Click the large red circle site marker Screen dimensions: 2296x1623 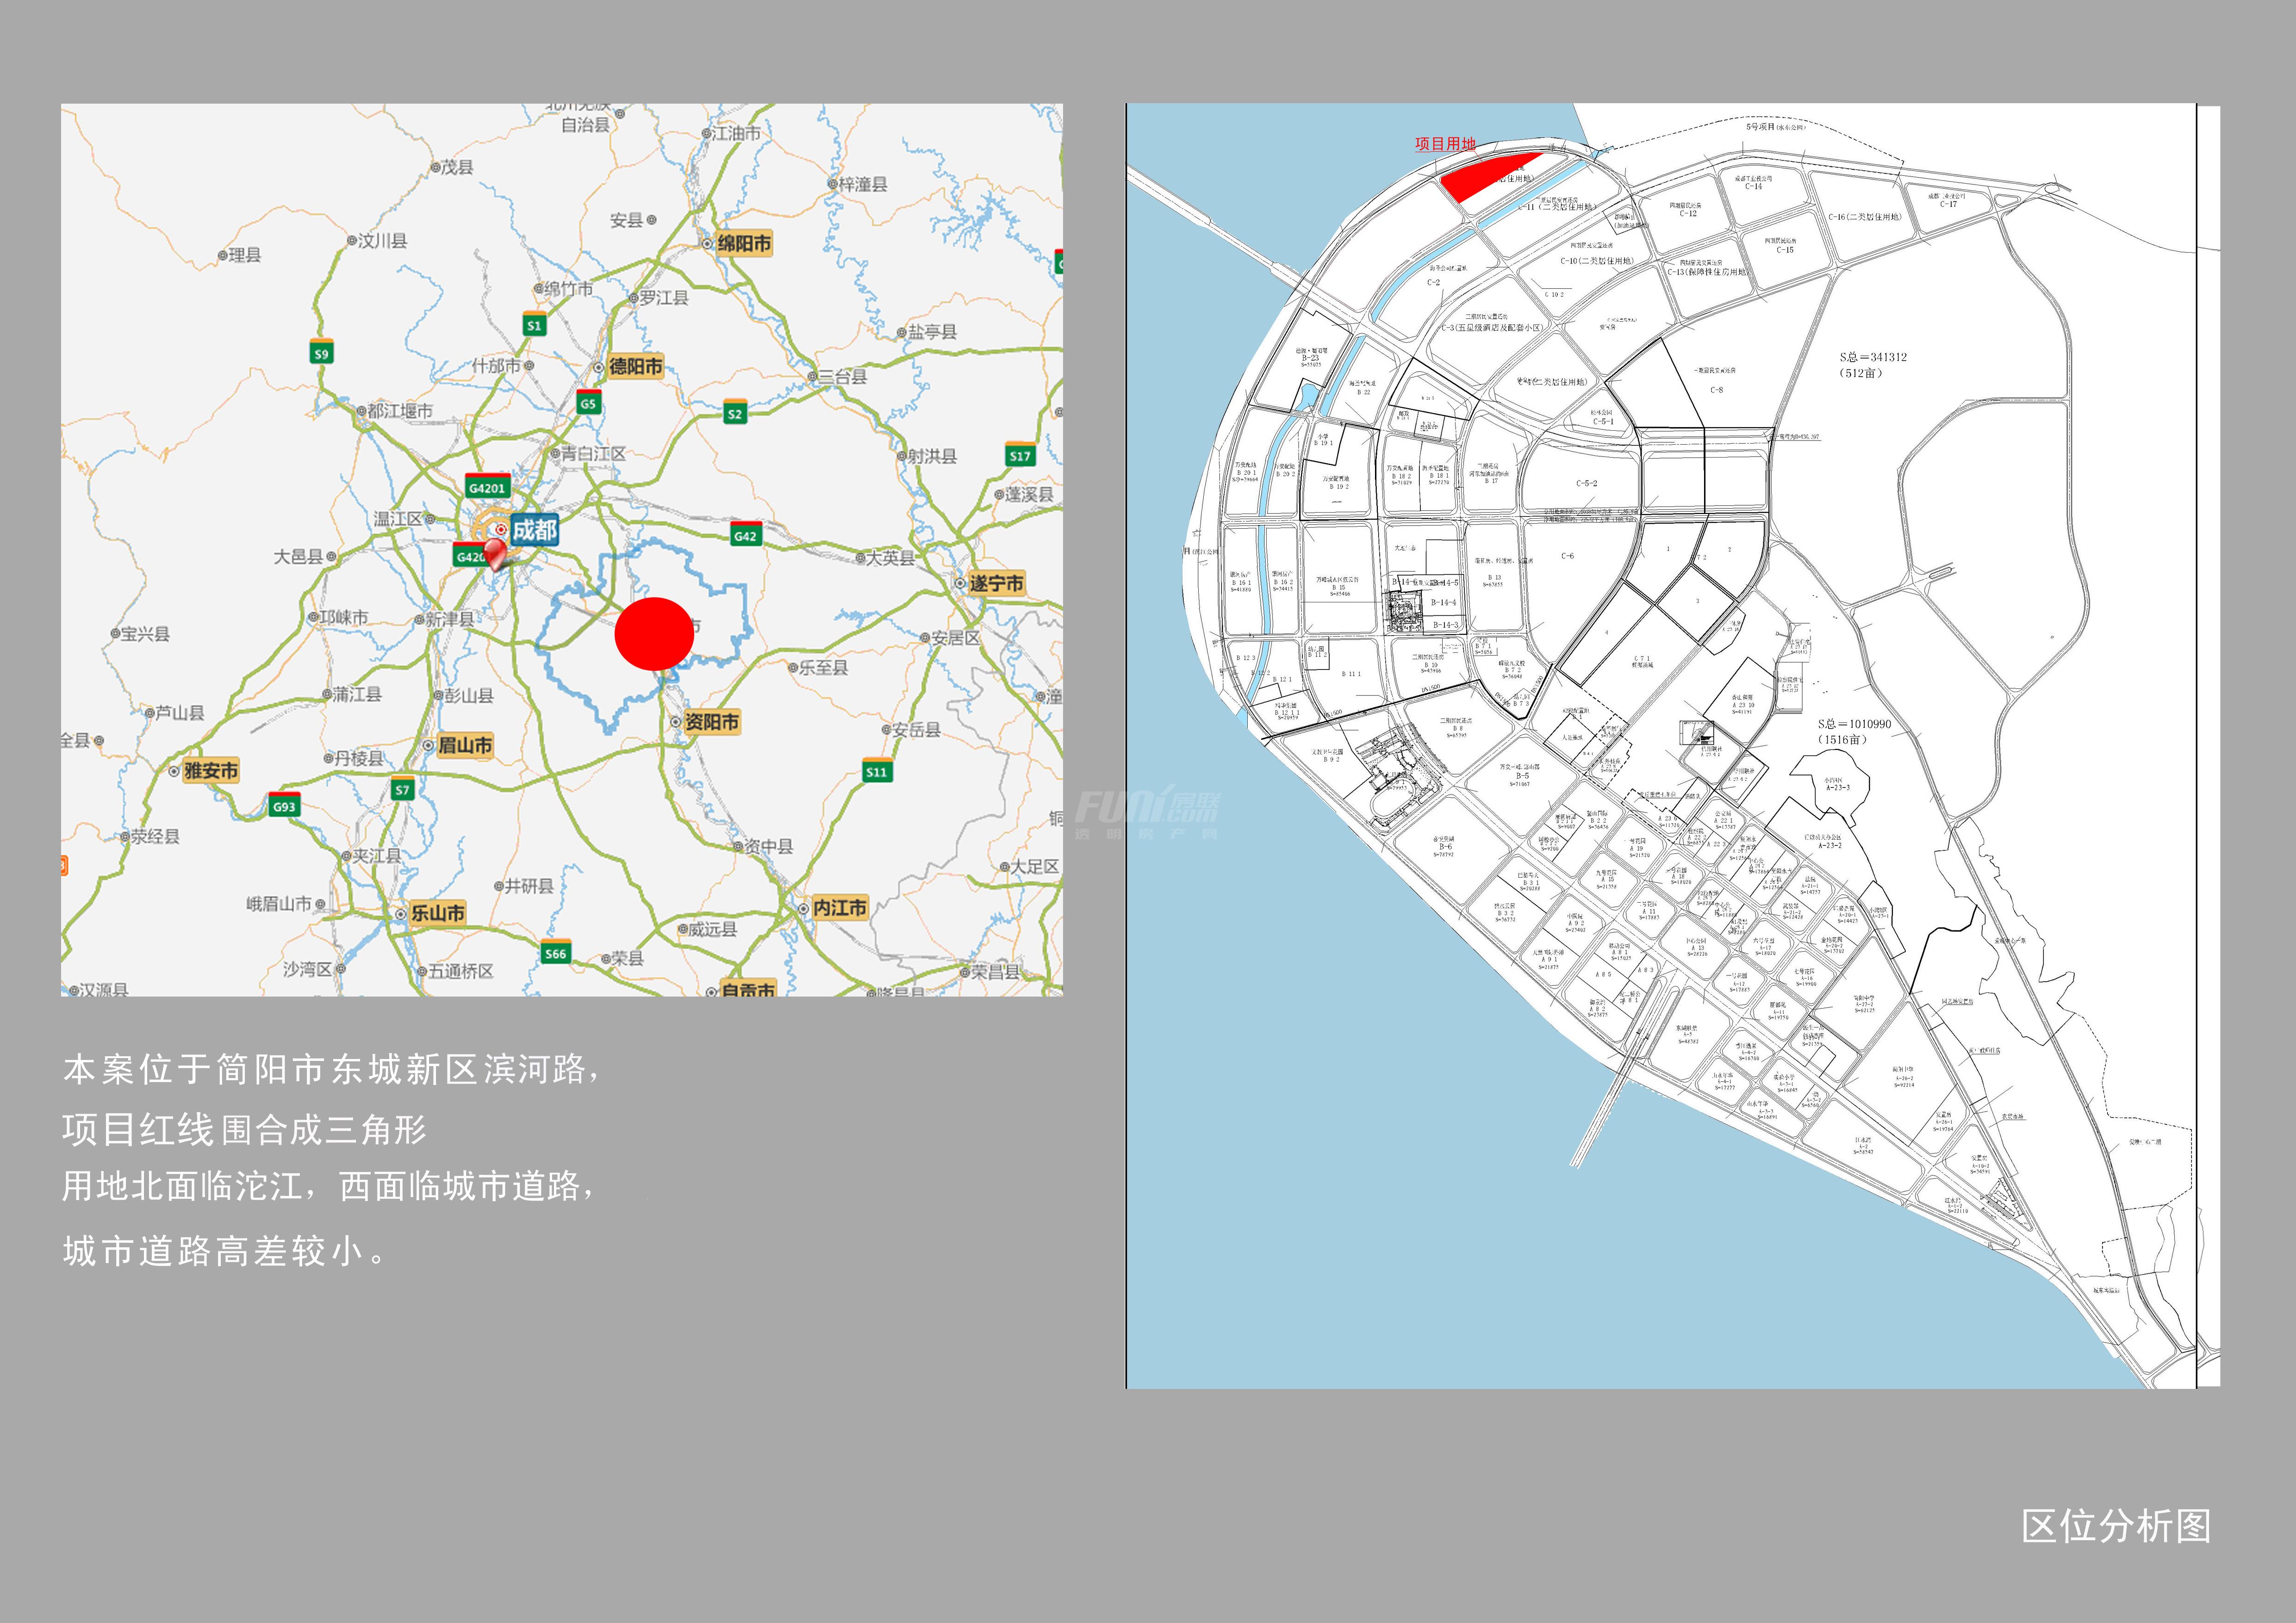(654, 634)
